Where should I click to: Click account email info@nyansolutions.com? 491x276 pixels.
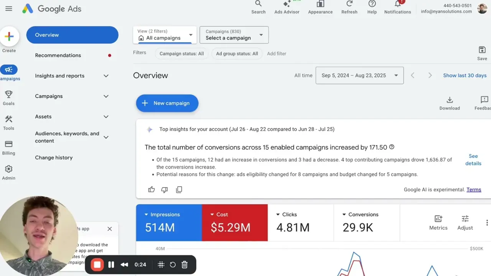click(447, 11)
